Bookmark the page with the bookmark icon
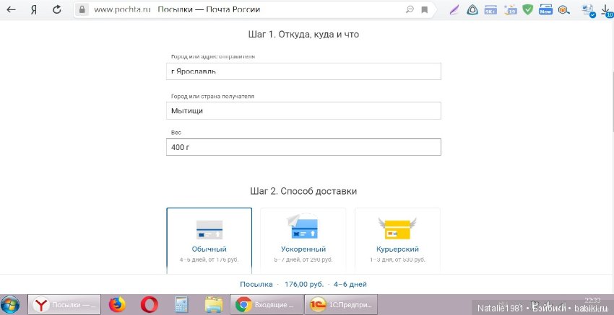The width and height of the screenshot is (614, 315). [425, 10]
